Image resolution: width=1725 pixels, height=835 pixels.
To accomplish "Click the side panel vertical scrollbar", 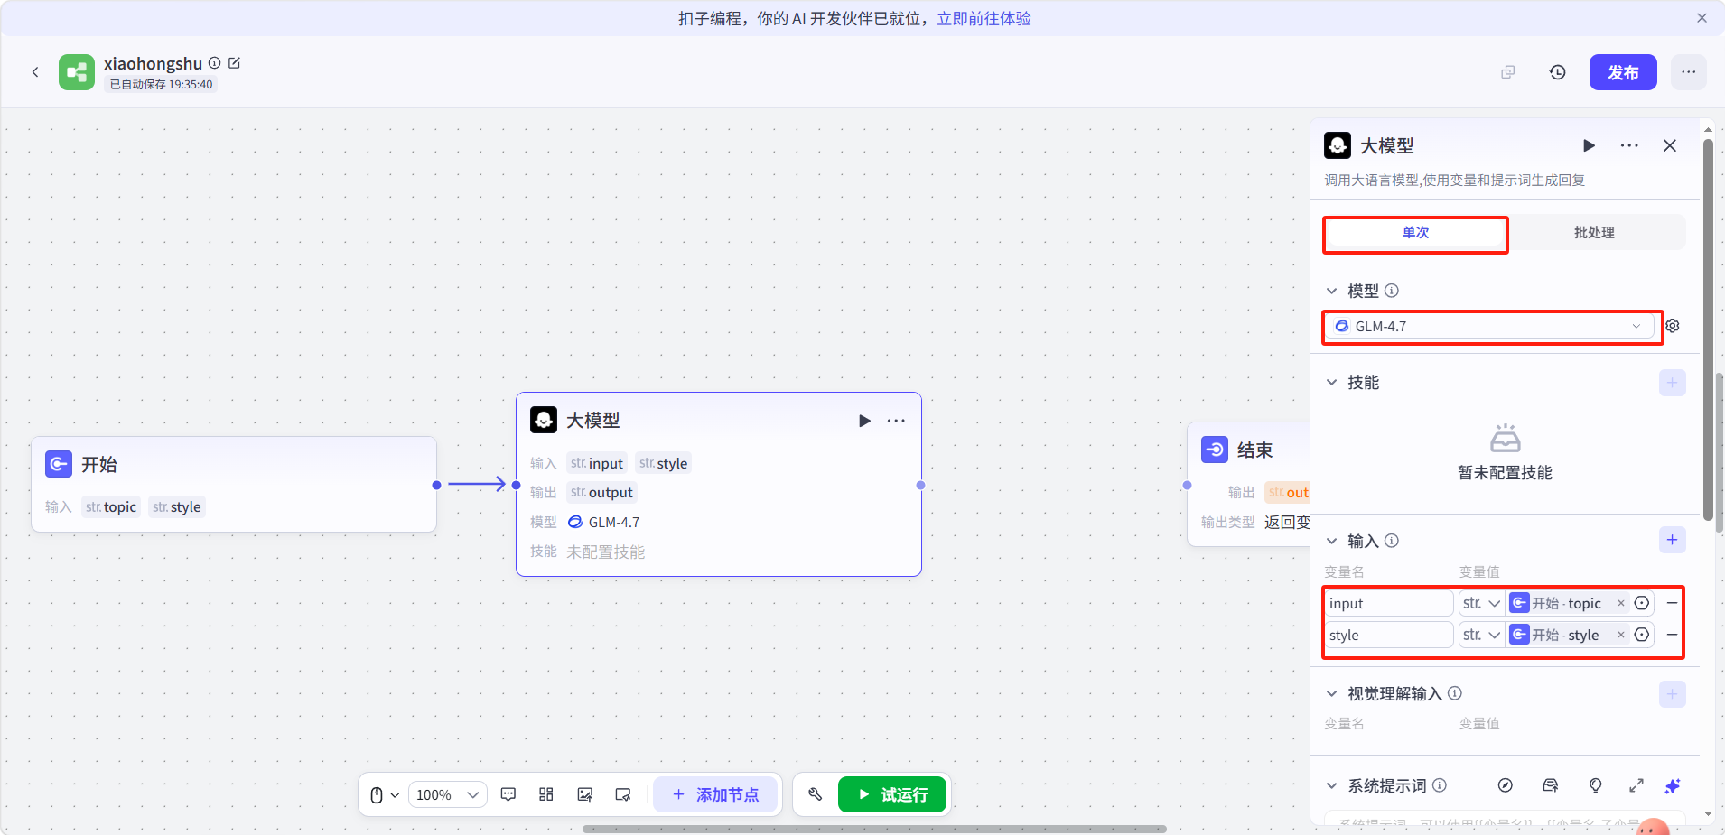I will click(x=1708, y=329).
